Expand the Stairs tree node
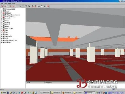The image size is (125, 94). [1, 35]
